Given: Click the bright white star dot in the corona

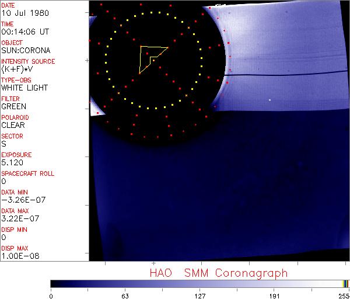Looking at the screenshot, I should [269, 100].
